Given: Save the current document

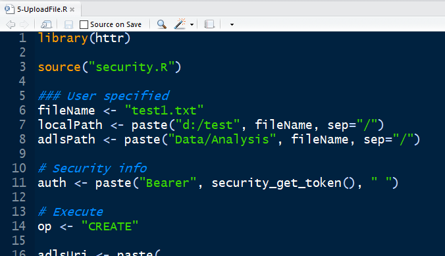Looking at the screenshot, I should pos(68,25).
